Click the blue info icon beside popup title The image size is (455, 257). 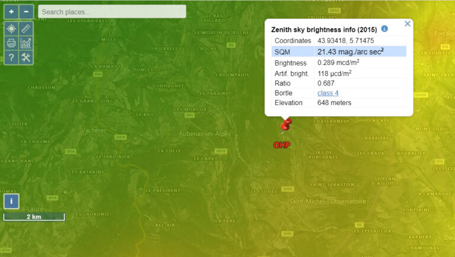[384, 28]
